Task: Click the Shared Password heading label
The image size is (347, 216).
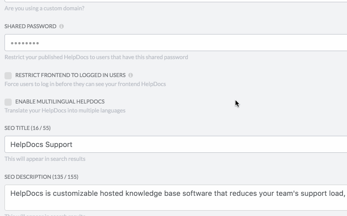Action: click(31, 26)
